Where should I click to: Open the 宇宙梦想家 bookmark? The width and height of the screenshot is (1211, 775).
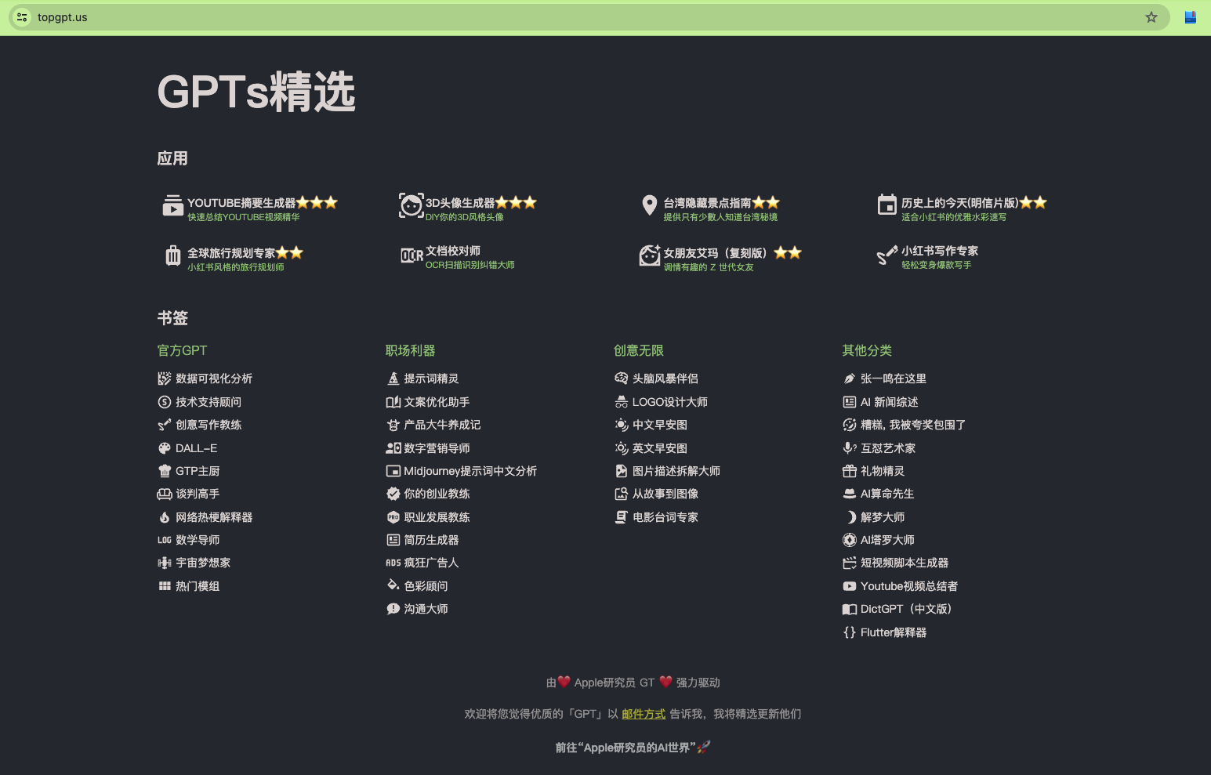pos(203,563)
